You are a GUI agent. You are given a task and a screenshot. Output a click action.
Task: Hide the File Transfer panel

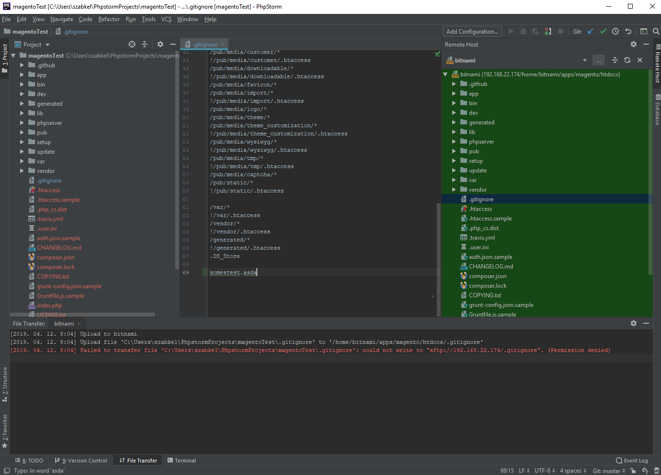tap(646, 323)
